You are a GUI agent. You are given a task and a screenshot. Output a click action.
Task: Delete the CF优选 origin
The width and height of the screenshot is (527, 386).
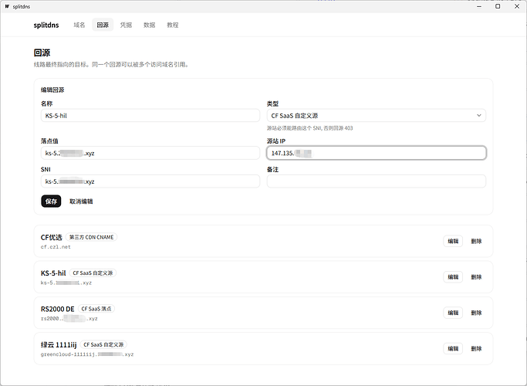[476, 241]
